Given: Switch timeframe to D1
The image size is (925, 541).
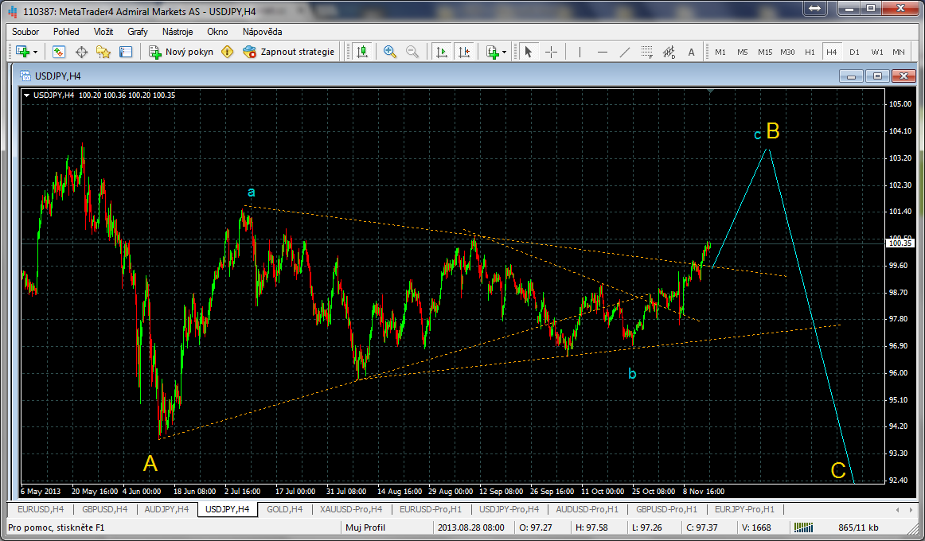Looking at the screenshot, I should click(854, 52).
